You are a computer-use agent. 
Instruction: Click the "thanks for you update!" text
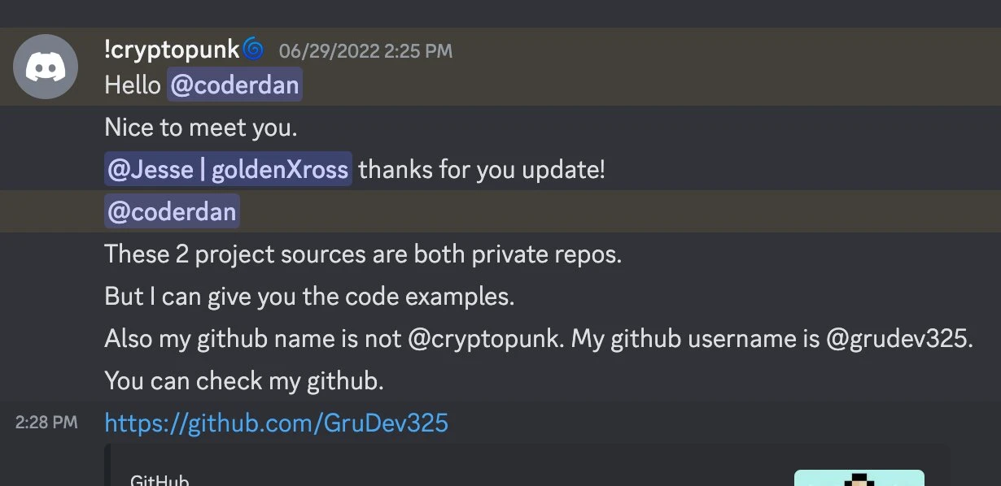[482, 170]
